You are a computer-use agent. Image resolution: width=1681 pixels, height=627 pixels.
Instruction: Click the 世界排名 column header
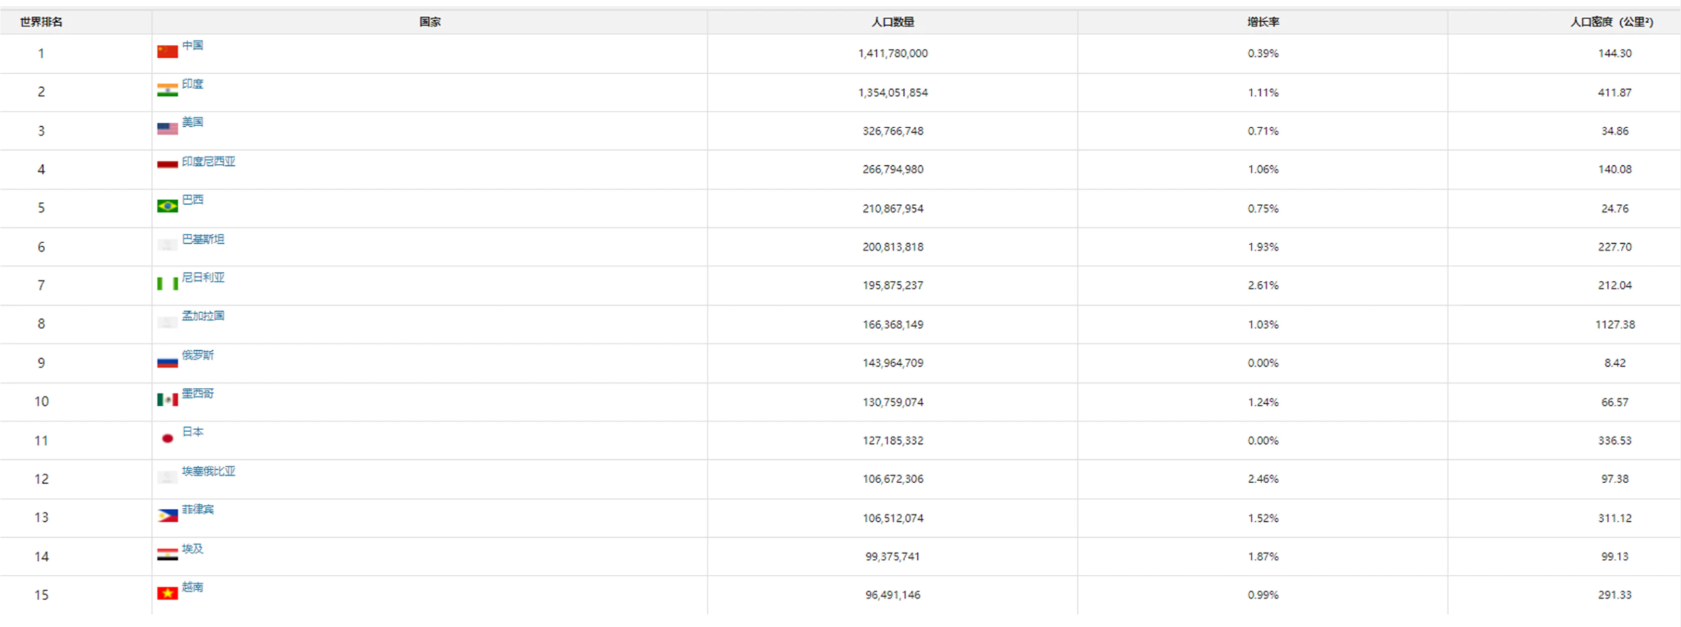41,22
